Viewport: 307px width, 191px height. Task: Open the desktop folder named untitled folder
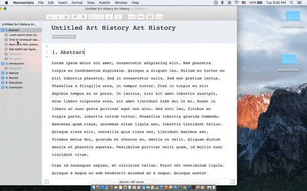click(289, 62)
